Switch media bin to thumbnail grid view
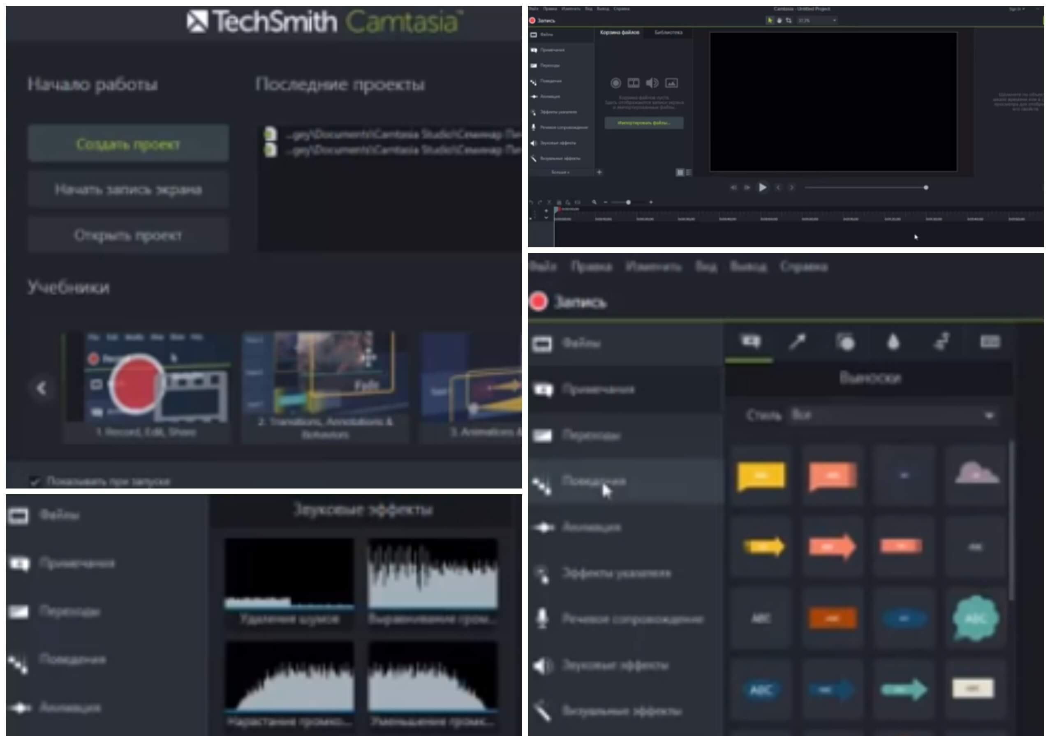 click(680, 172)
